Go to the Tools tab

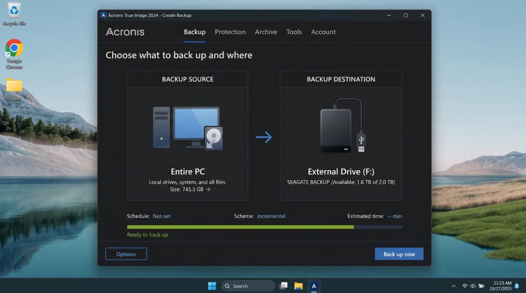[294, 32]
